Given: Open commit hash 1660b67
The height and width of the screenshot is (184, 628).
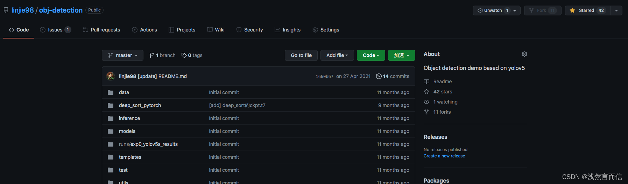Looking at the screenshot, I should click(x=324, y=77).
